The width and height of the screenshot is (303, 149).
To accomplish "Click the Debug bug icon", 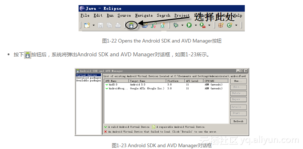I will (176, 25).
